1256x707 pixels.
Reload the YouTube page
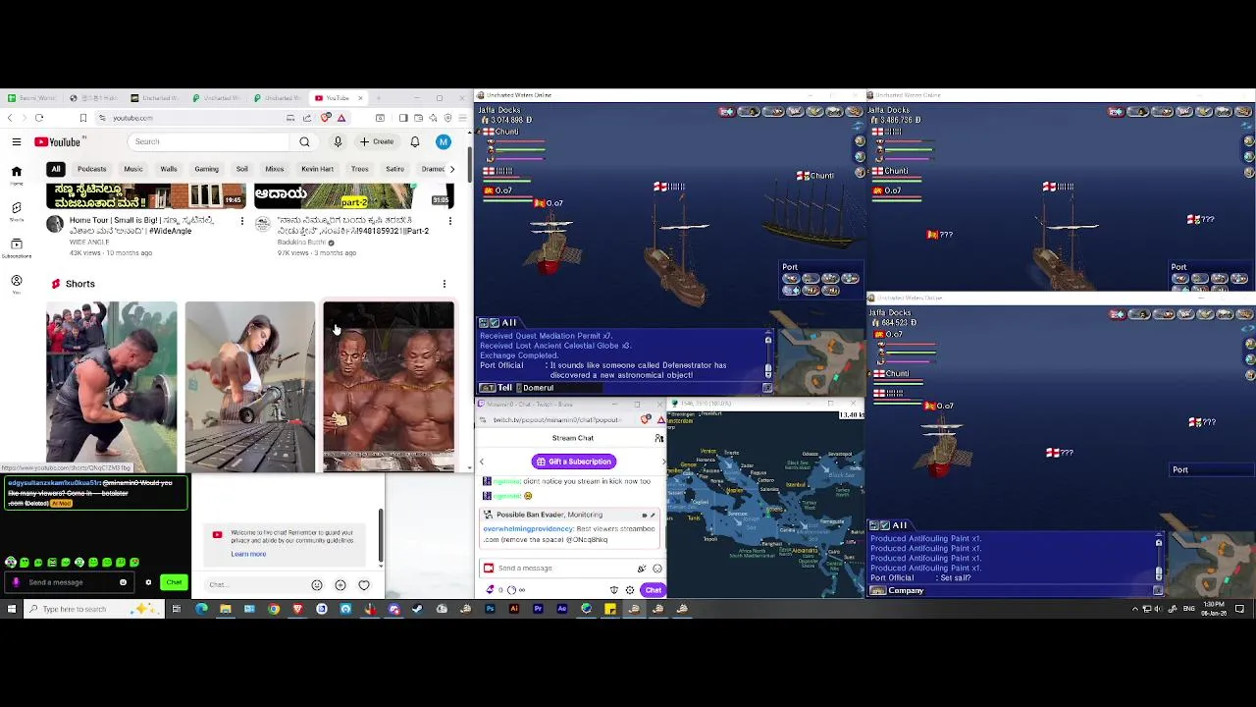point(39,118)
